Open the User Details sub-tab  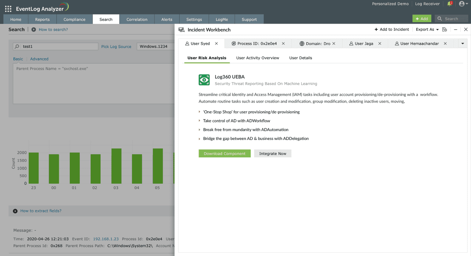(x=301, y=58)
